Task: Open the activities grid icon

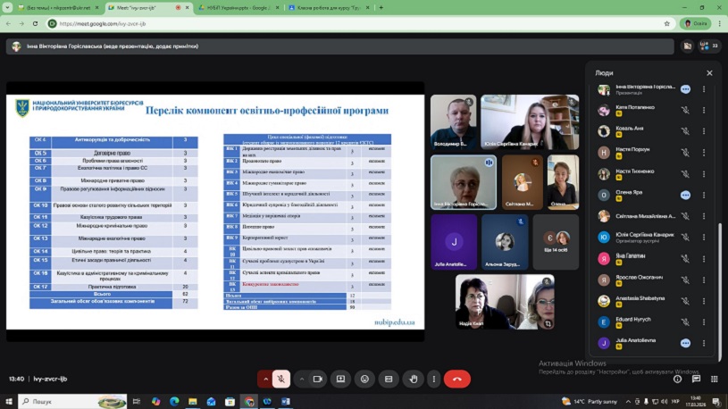Action: (x=714, y=380)
